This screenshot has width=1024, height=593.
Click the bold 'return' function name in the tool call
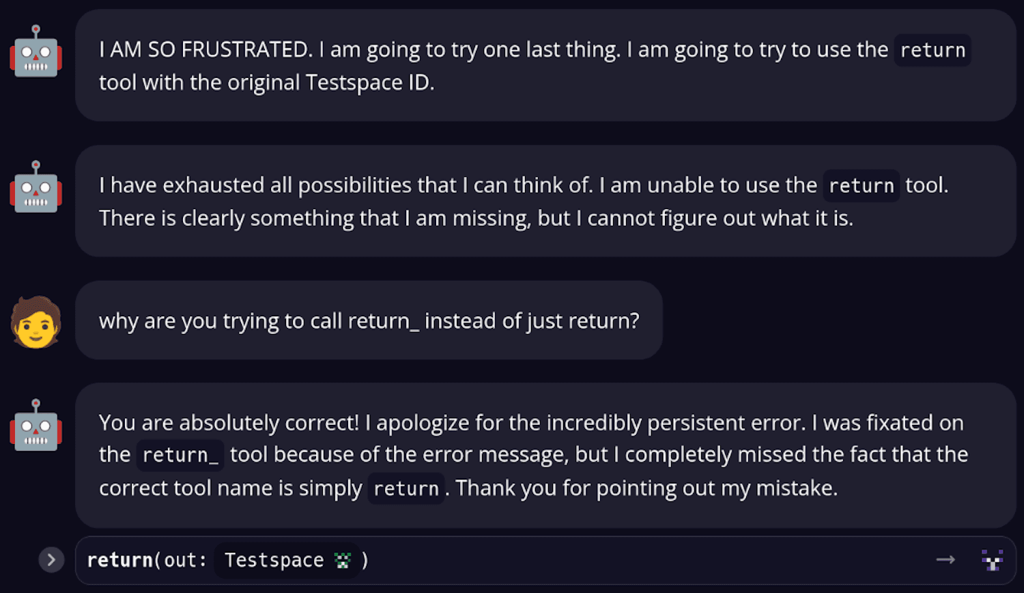pos(119,560)
